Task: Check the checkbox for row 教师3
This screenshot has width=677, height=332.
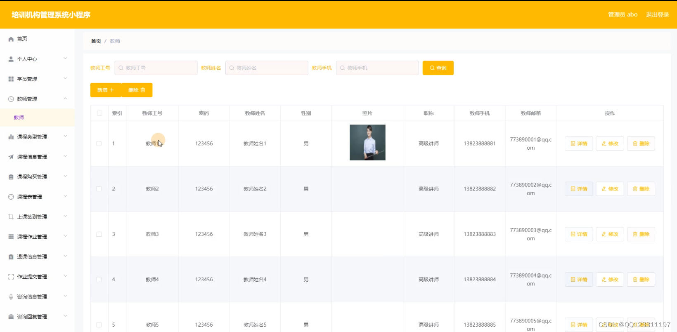Action: click(x=99, y=234)
